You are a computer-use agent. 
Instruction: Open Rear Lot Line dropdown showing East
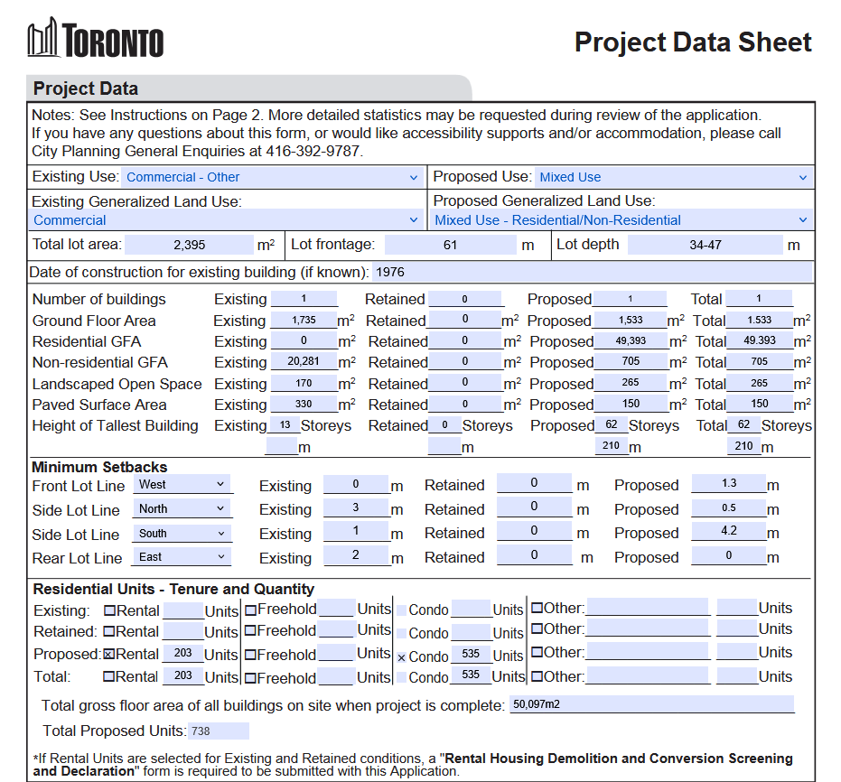[x=182, y=557]
